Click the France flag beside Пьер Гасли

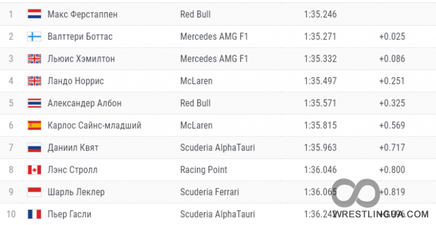click(34, 214)
